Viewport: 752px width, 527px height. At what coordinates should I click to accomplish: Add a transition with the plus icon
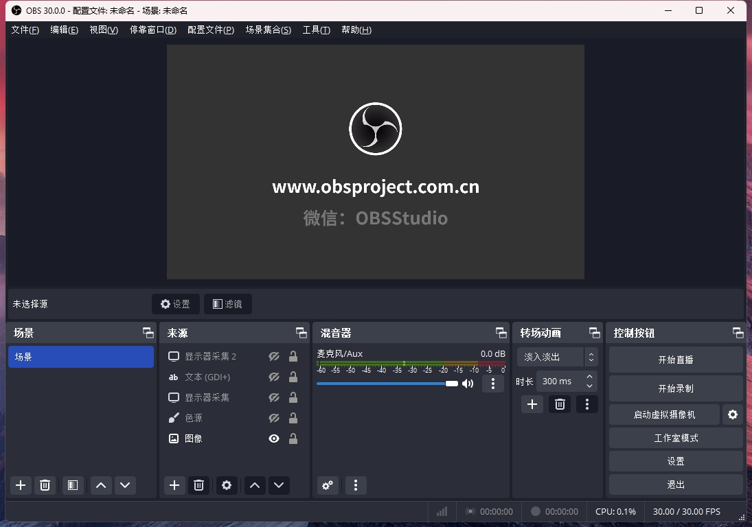click(x=532, y=404)
